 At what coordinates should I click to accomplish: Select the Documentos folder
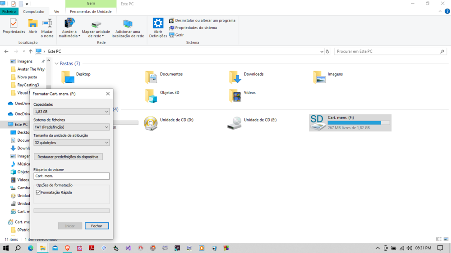click(164, 77)
